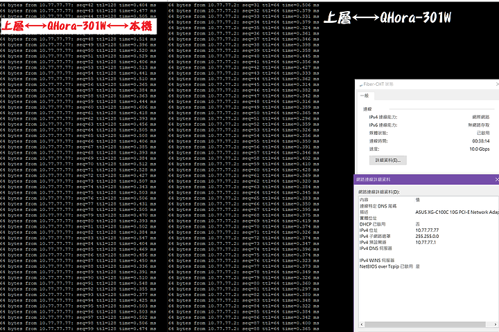The height and width of the screenshot is (332, 499).
Task: Click the subnet mask value 255.255.0.0
Action: click(x=427, y=236)
